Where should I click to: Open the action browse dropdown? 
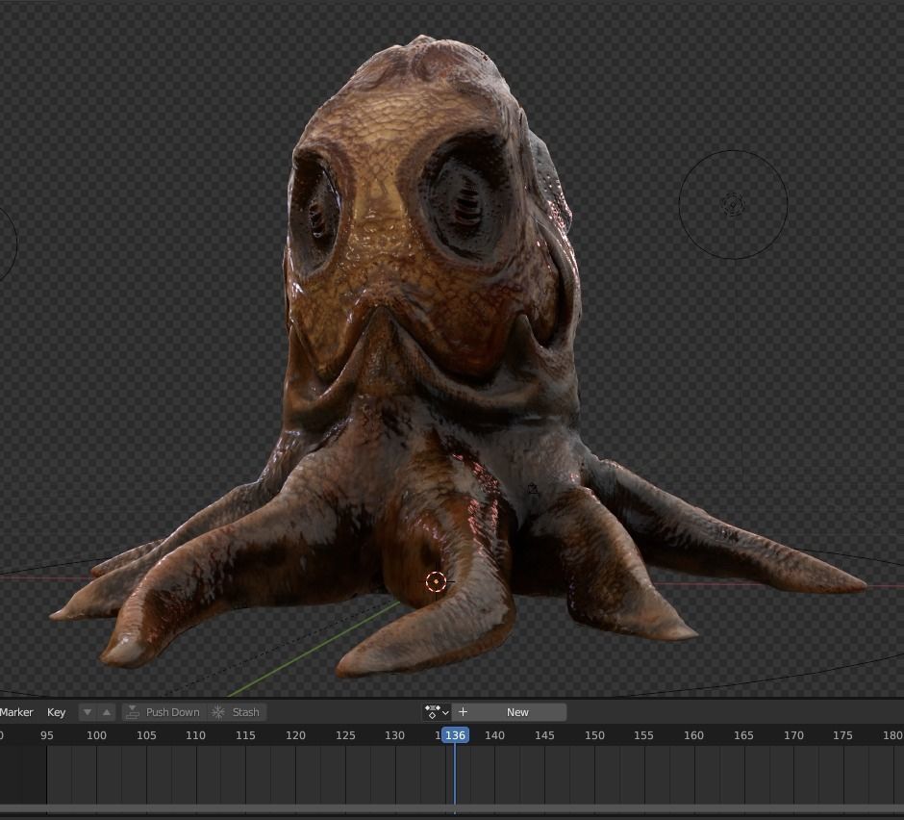[x=437, y=712]
